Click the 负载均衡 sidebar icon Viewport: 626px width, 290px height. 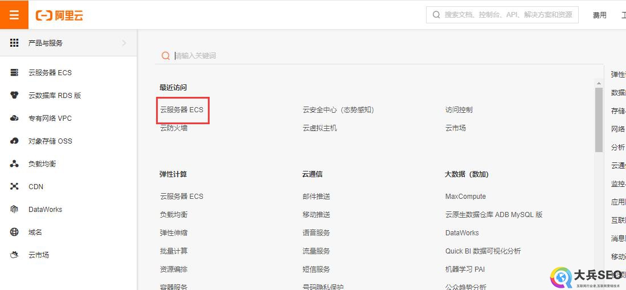click(14, 164)
